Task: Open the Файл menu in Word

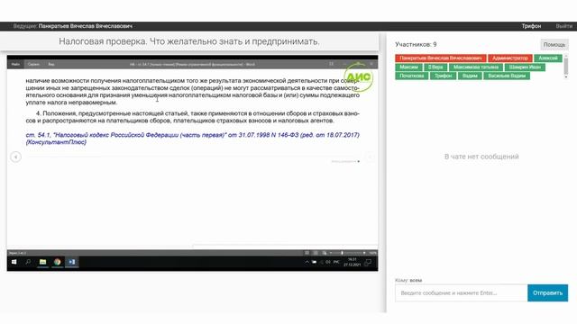Action: pos(15,64)
